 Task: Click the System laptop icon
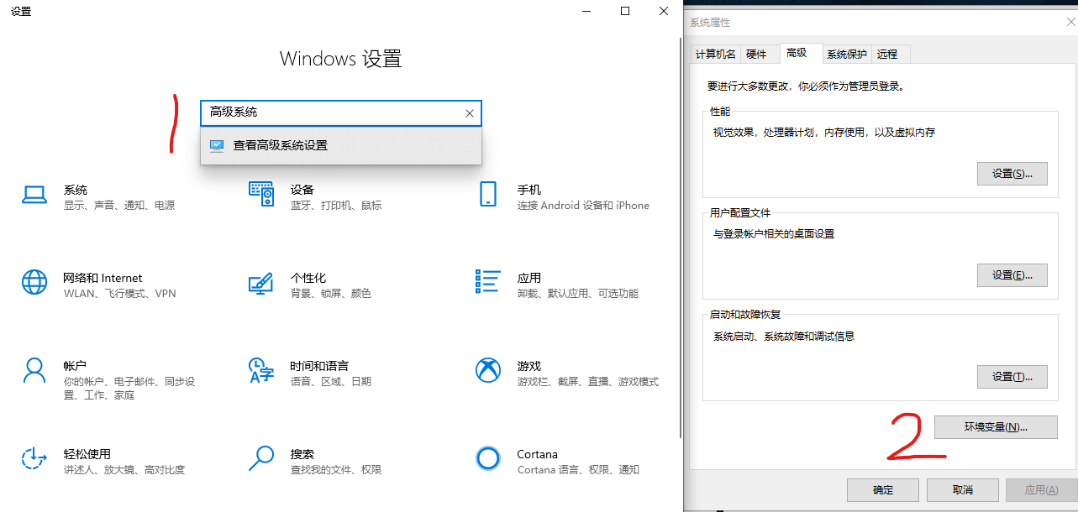pyautogui.click(x=34, y=195)
